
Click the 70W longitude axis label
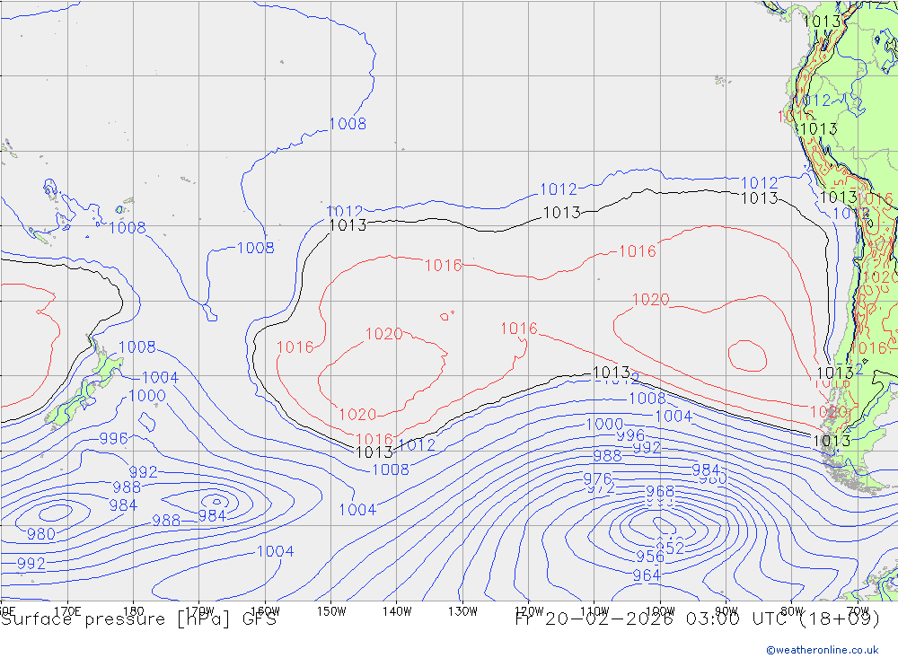click(x=858, y=611)
